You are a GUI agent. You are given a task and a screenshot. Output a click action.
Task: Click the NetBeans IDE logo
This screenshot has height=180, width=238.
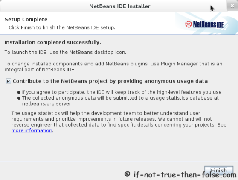click(x=204, y=24)
